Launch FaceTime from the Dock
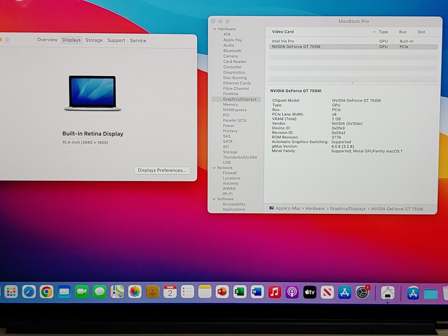 tap(82, 292)
